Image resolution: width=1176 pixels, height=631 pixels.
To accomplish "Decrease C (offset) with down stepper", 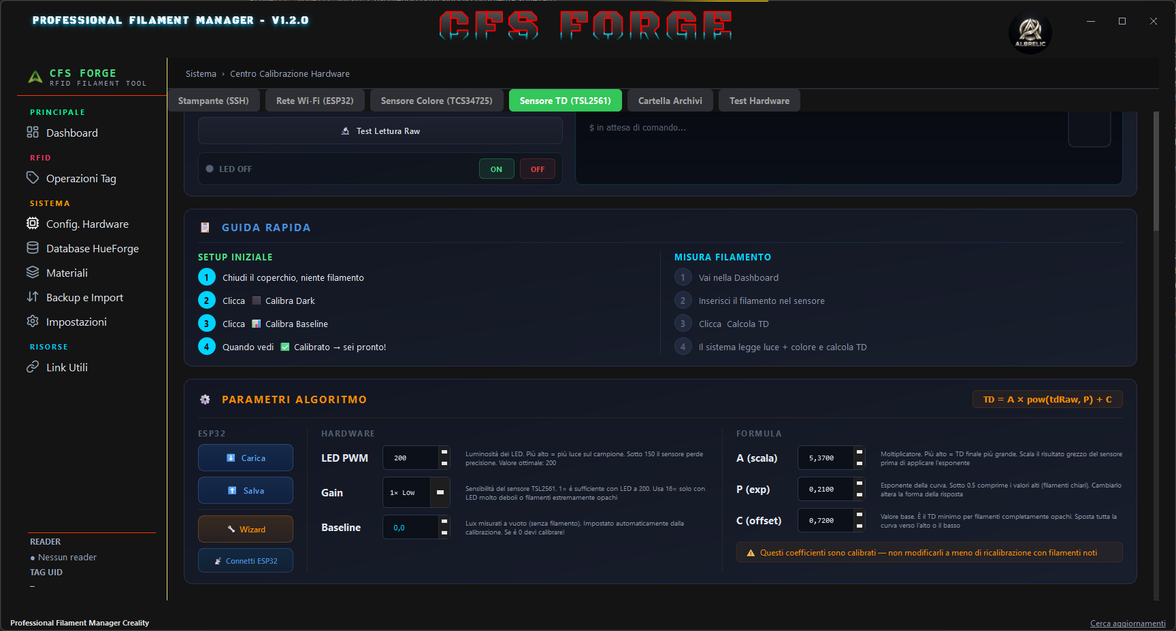I will 860,526.
